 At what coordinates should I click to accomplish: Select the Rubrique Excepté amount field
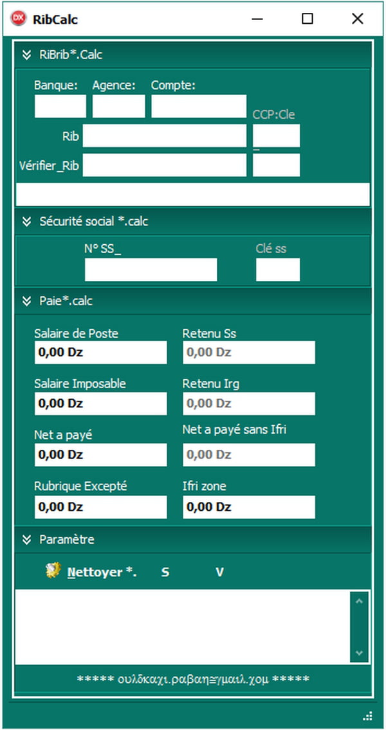[101, 507]
